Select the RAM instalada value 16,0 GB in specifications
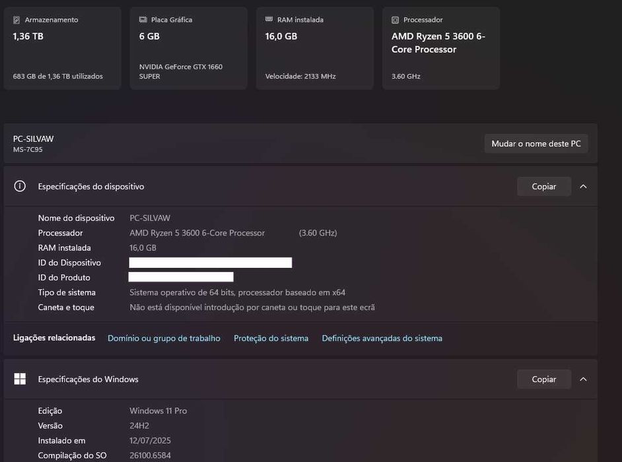The height and width of the screenshot is (462, 622). (143, 248)
